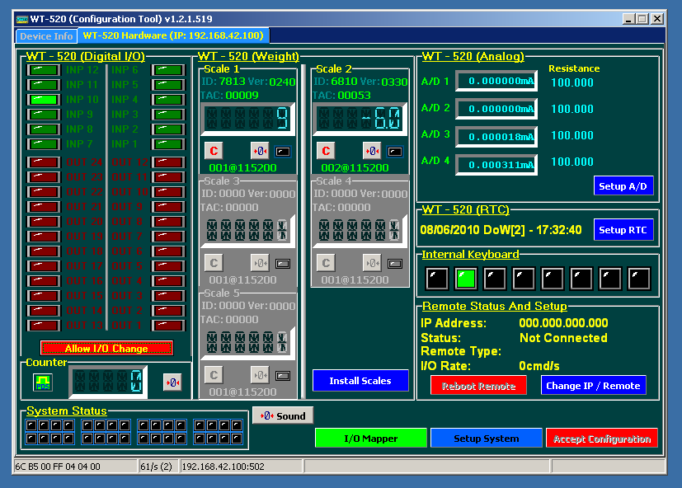Open Setup System

[x=487, y=439]
